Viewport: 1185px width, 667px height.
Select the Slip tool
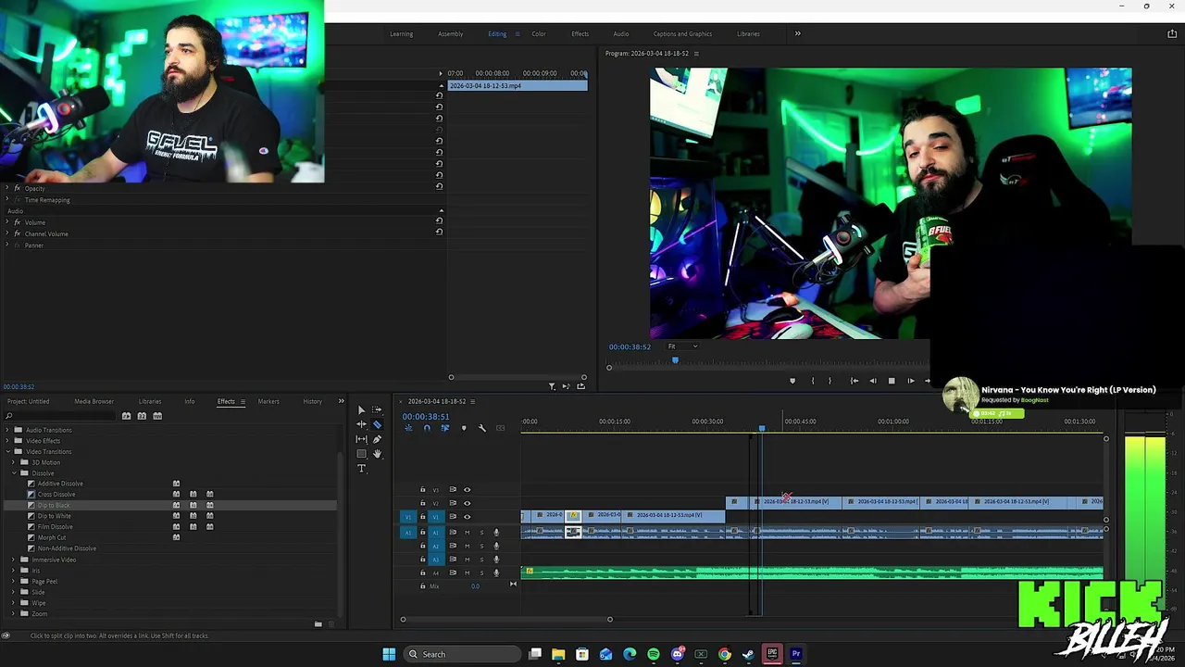tap(361, 439)
